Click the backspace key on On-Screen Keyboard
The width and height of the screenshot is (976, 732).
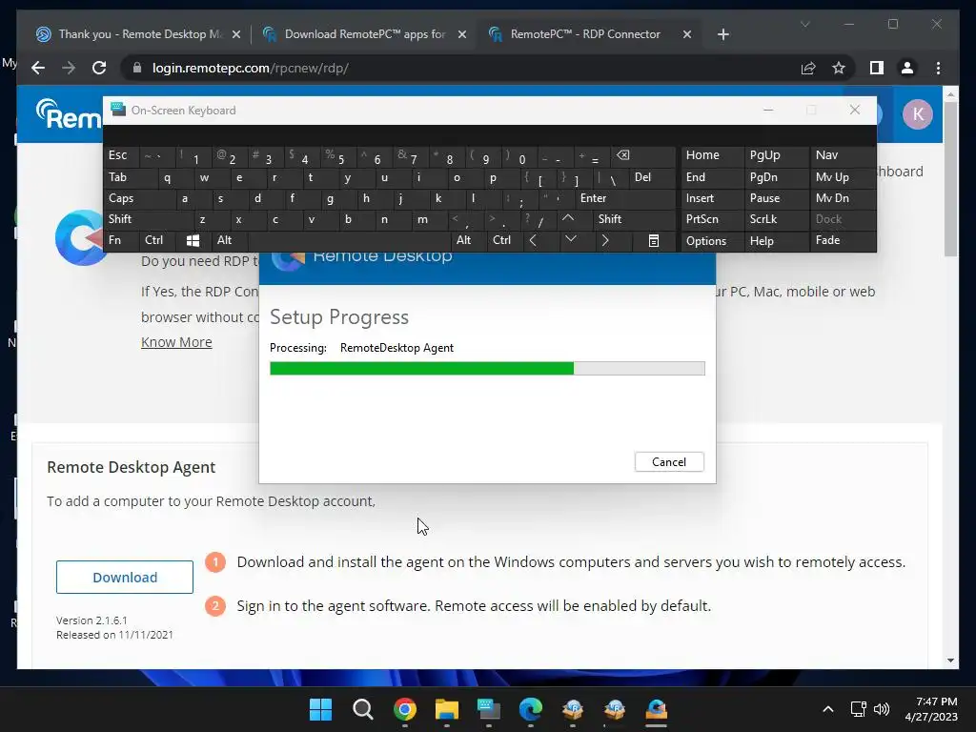pos(622,155)
